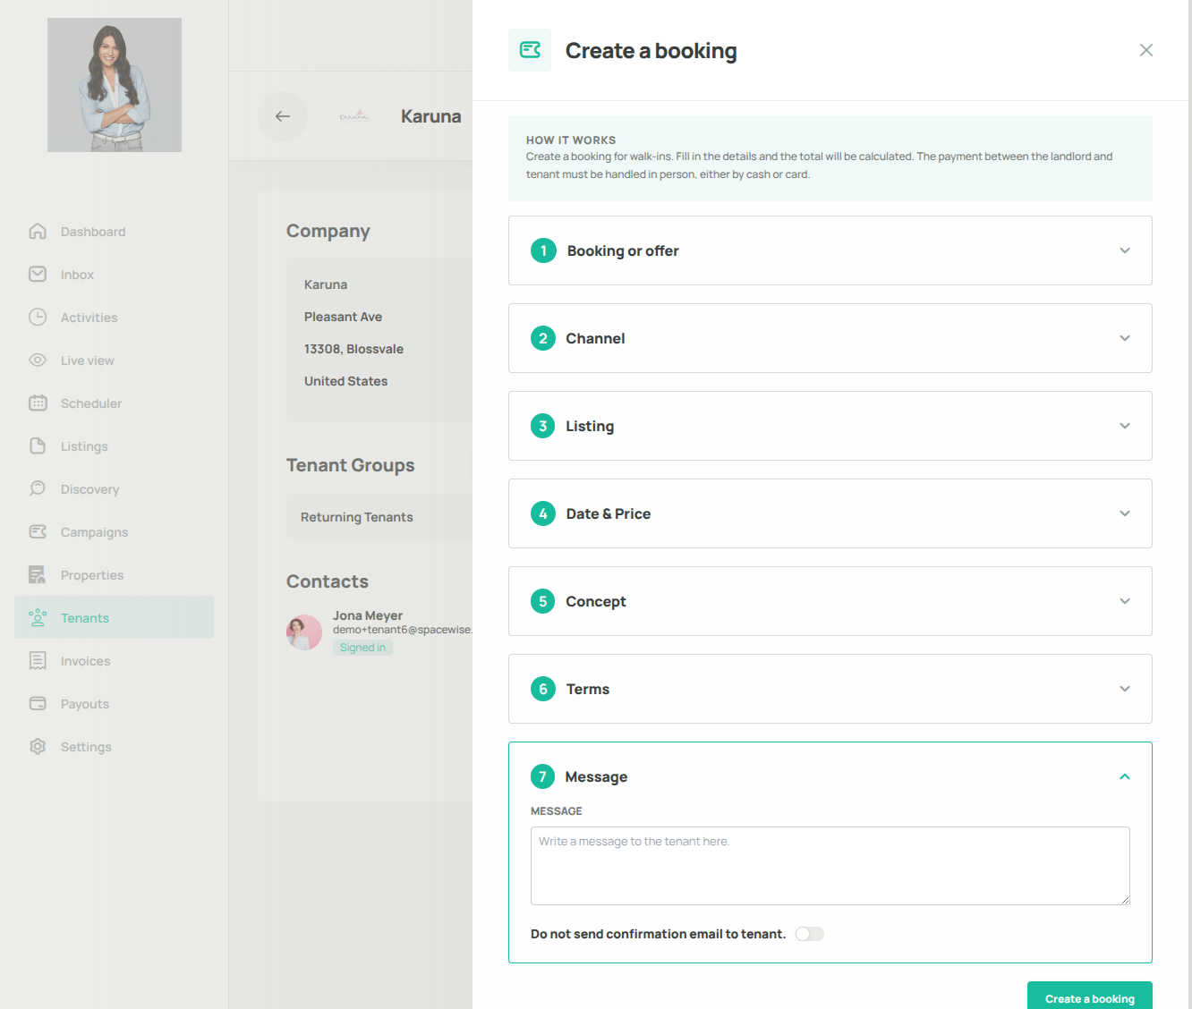
Task: Click the Listings document icon
Action: coord(38,446)
